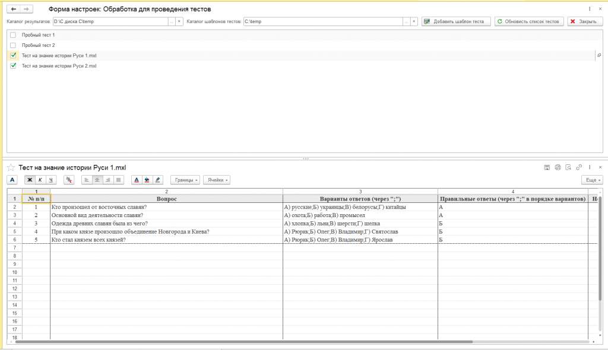The height and width of the screenshot is (350, 608).
Task: Print the document using the printer icon
Action: pos(558,167)
